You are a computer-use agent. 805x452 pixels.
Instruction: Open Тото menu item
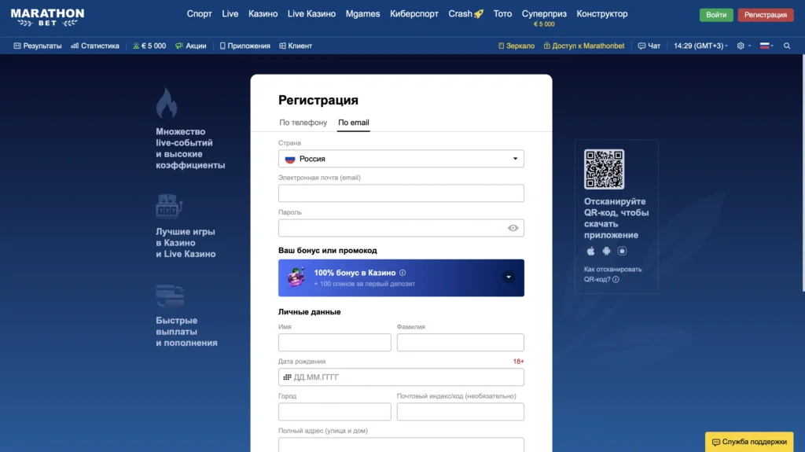point(502,14)
